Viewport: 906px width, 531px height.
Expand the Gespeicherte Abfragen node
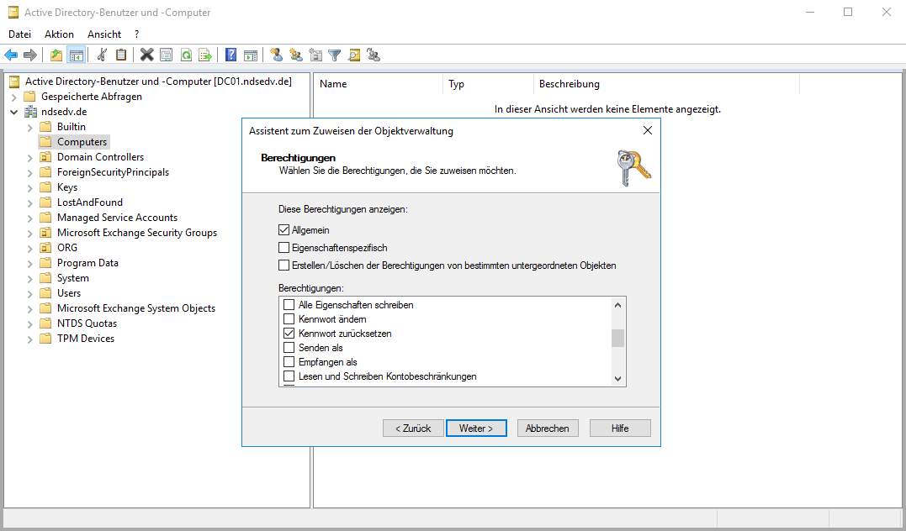pyautogui.click(x=14, y=97)
